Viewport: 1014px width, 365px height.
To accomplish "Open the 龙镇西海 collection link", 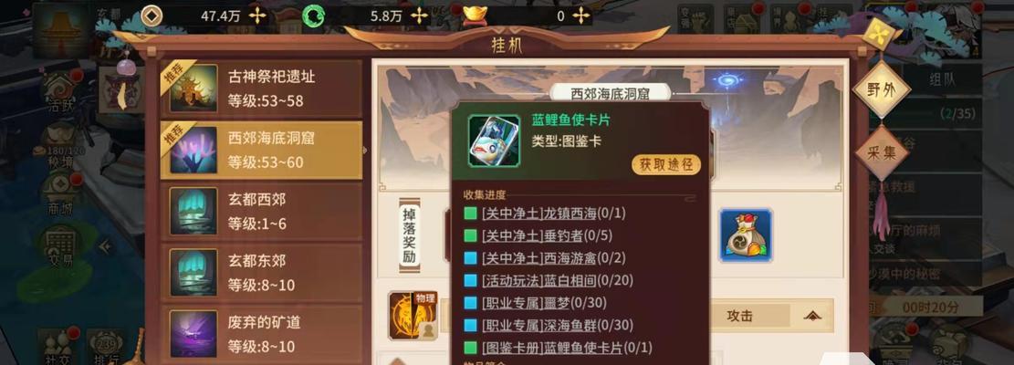I will point(554,214).
